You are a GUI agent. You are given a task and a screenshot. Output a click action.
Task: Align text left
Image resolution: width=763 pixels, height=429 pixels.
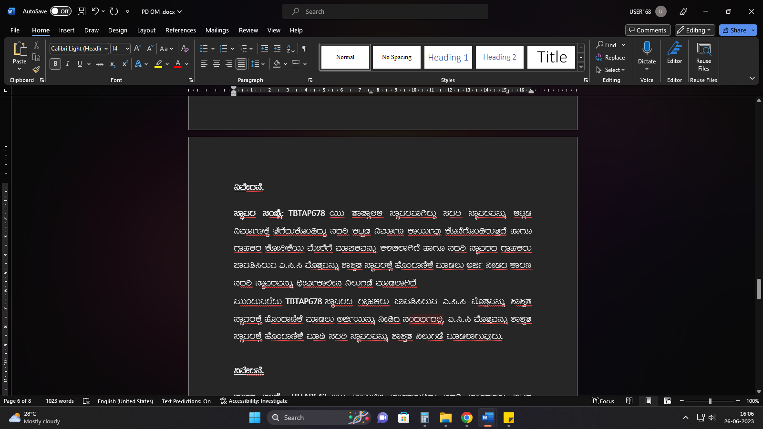pos(204,64)
